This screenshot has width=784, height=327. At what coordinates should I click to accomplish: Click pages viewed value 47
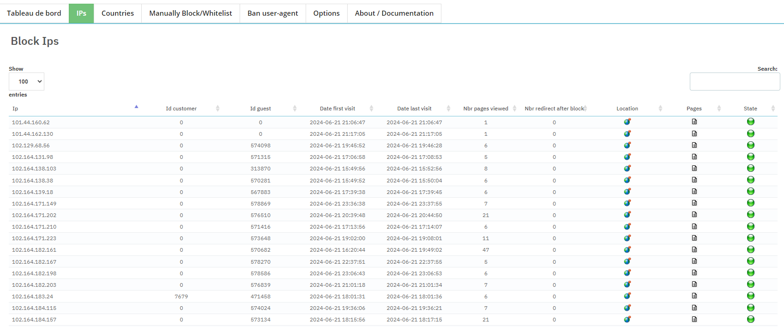click(x=486, y=250)
